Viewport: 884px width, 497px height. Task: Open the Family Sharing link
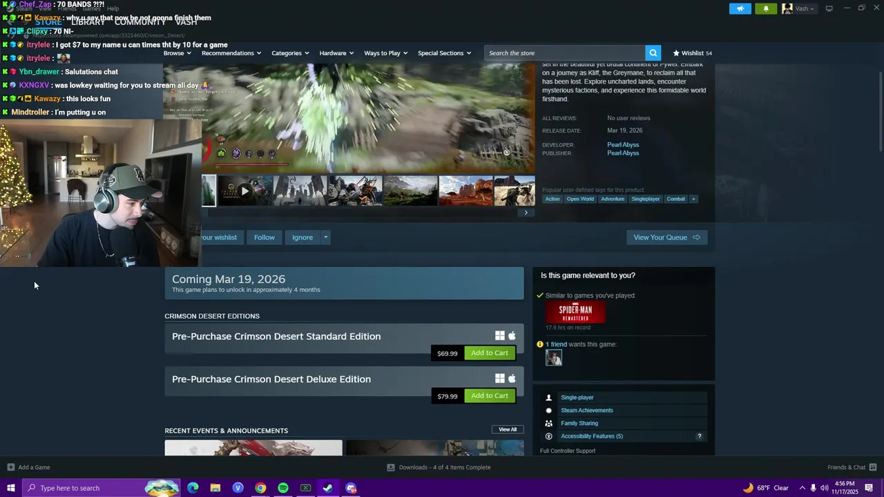tap(579, 423)
